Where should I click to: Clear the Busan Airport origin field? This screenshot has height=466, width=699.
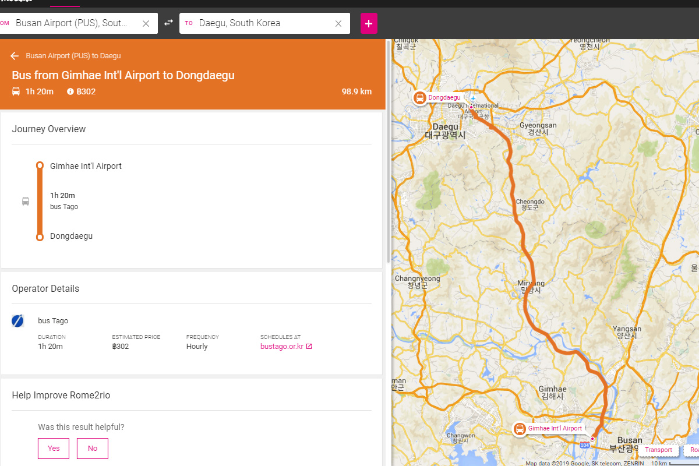146,23
